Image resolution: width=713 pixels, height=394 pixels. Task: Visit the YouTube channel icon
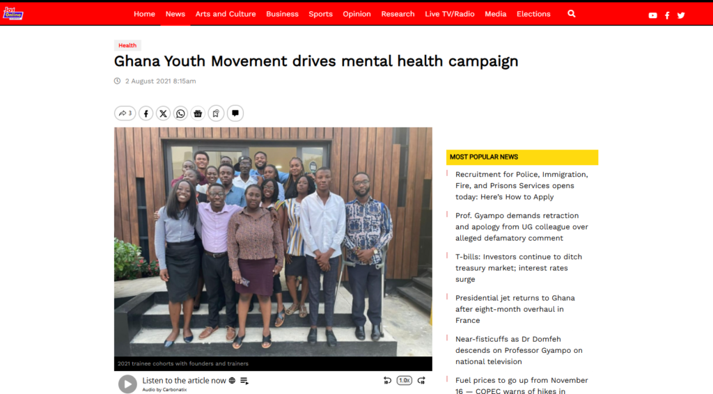coord(652,15)
